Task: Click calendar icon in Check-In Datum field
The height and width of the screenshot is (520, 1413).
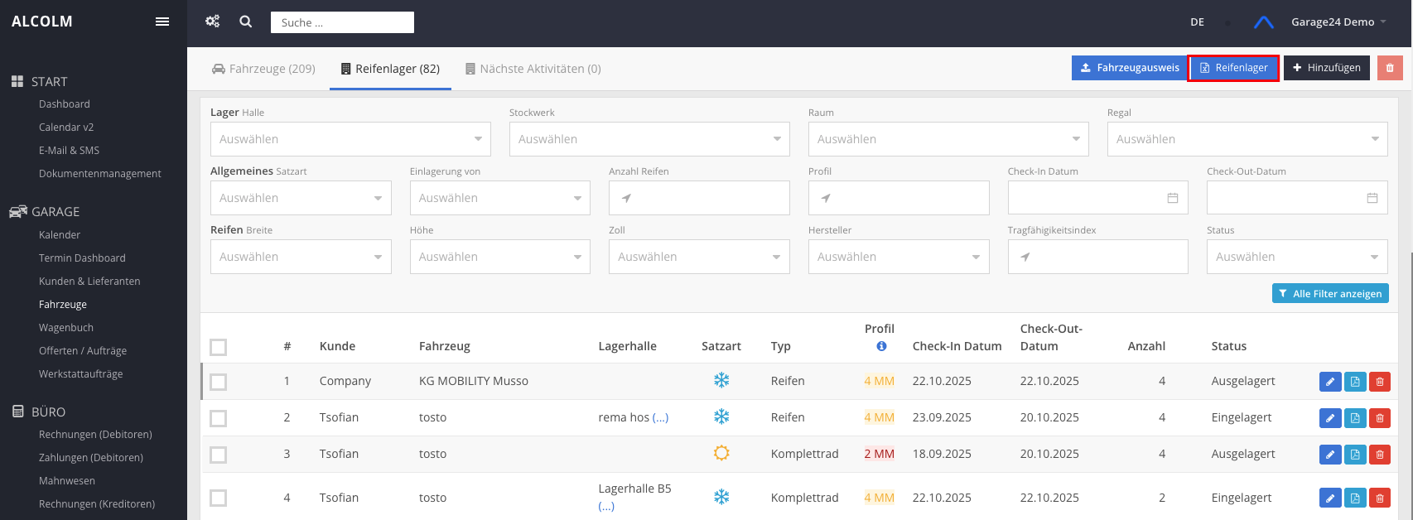Action: 1173,198
